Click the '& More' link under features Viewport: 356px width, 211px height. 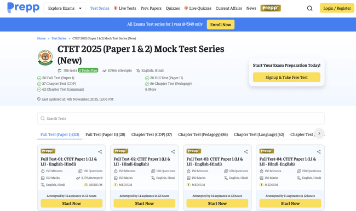tap(151, 89)
